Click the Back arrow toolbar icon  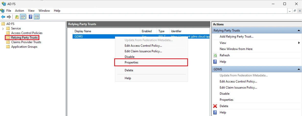[3, 17]
